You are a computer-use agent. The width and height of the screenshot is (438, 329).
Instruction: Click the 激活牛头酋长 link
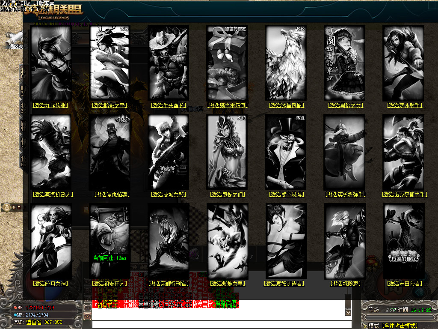coord(169,105)
